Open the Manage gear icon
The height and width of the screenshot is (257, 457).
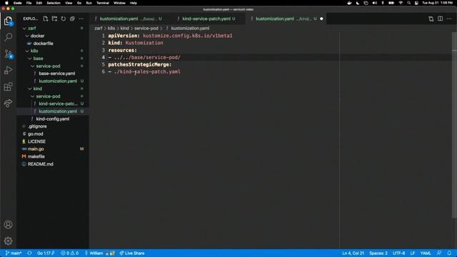point(8,241)
